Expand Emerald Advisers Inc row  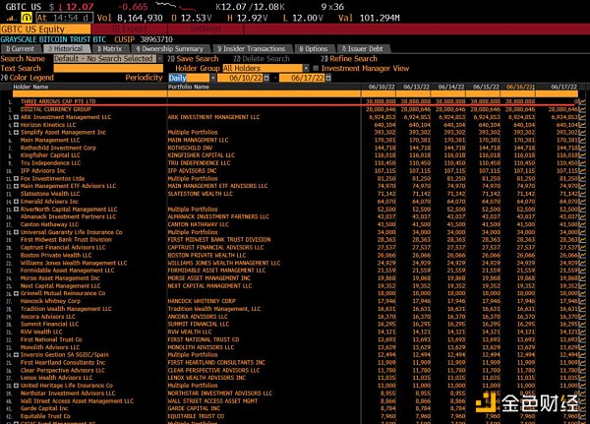pos(16,202)
